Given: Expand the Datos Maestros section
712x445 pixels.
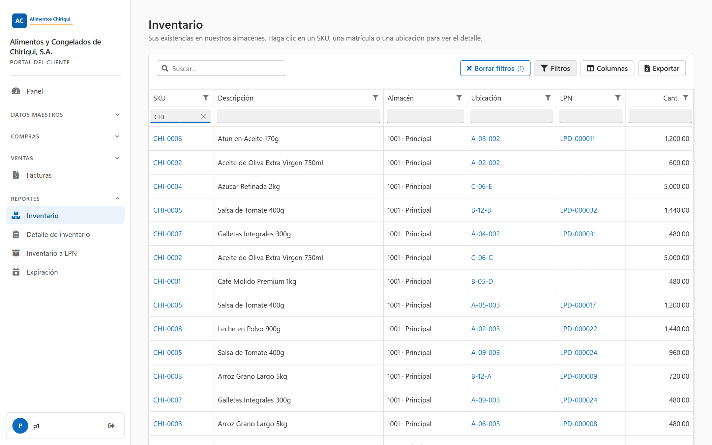Looking at the screenshot, I should 65,115.
